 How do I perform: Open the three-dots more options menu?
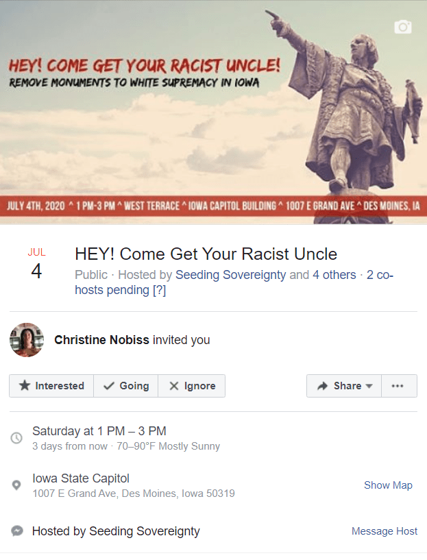coord(399,386)
